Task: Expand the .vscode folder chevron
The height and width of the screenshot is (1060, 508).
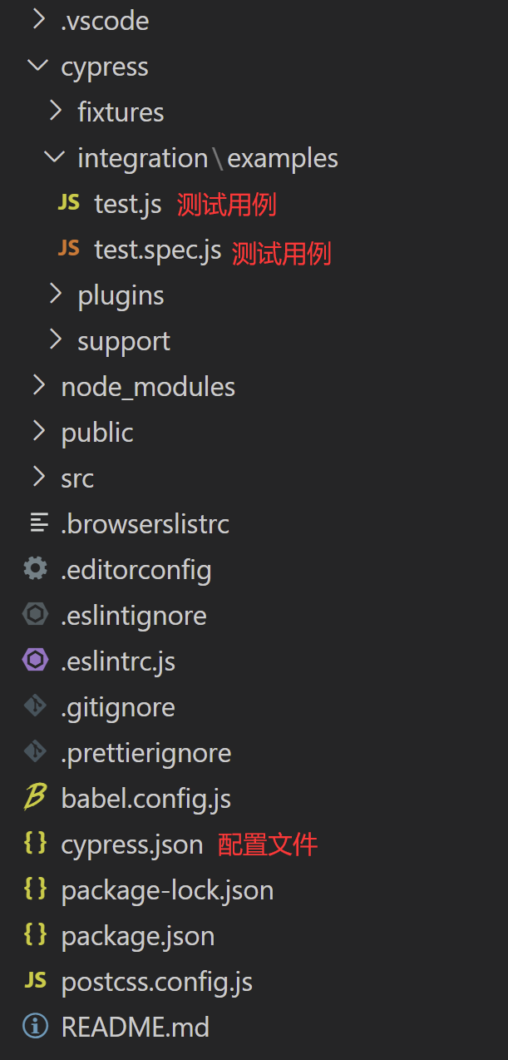Action: click(38, 20)
